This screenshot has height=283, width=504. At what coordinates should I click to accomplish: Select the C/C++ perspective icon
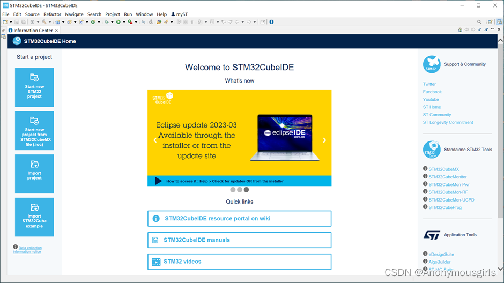[499, 22]
